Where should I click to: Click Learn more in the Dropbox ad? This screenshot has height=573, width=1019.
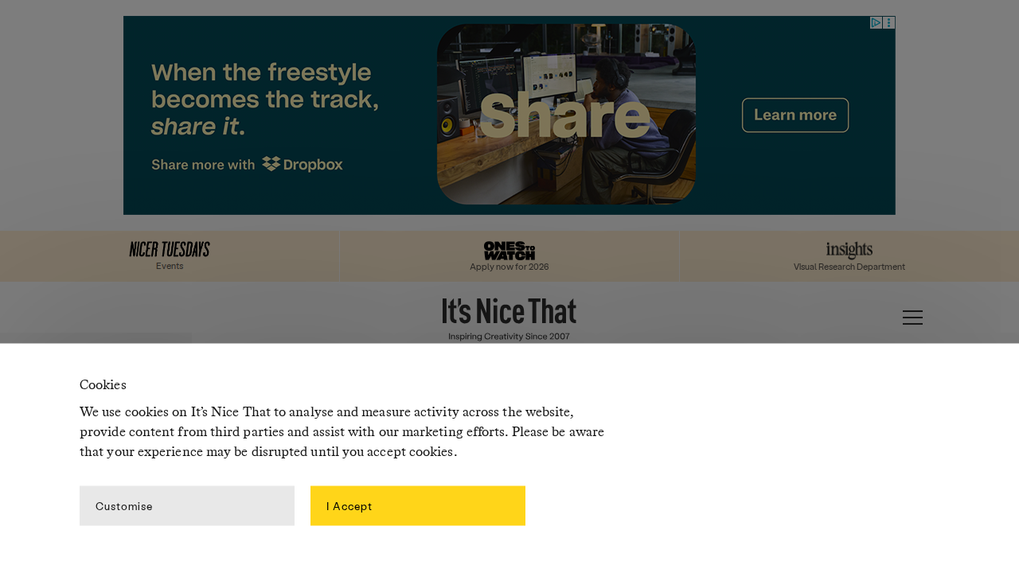[x=795, y=115]
